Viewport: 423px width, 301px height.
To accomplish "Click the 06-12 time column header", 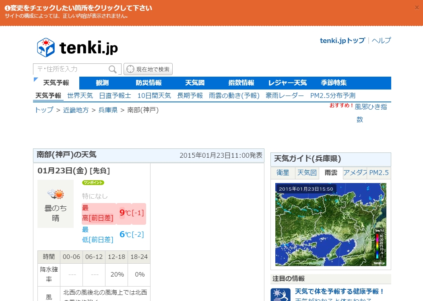I will pos(94,257).
